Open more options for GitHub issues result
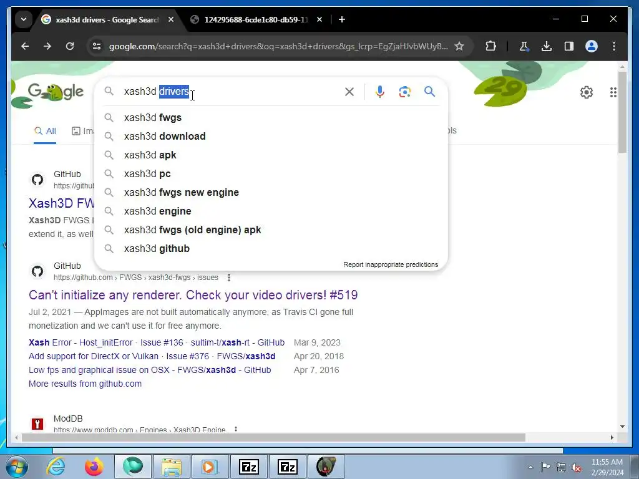 [x=229, y=278]
